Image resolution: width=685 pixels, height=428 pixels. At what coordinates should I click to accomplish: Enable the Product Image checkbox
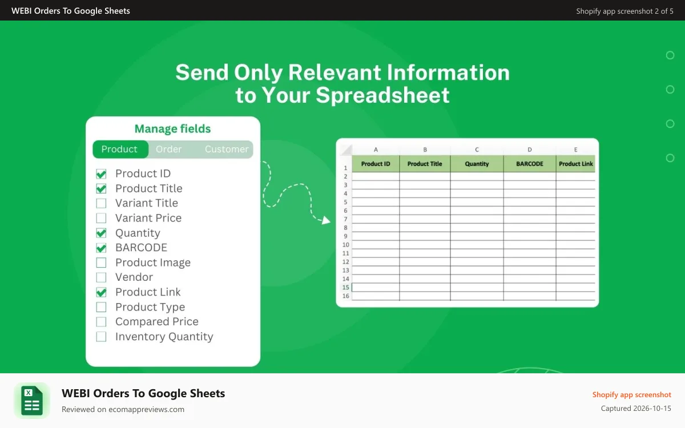[101, 263]
